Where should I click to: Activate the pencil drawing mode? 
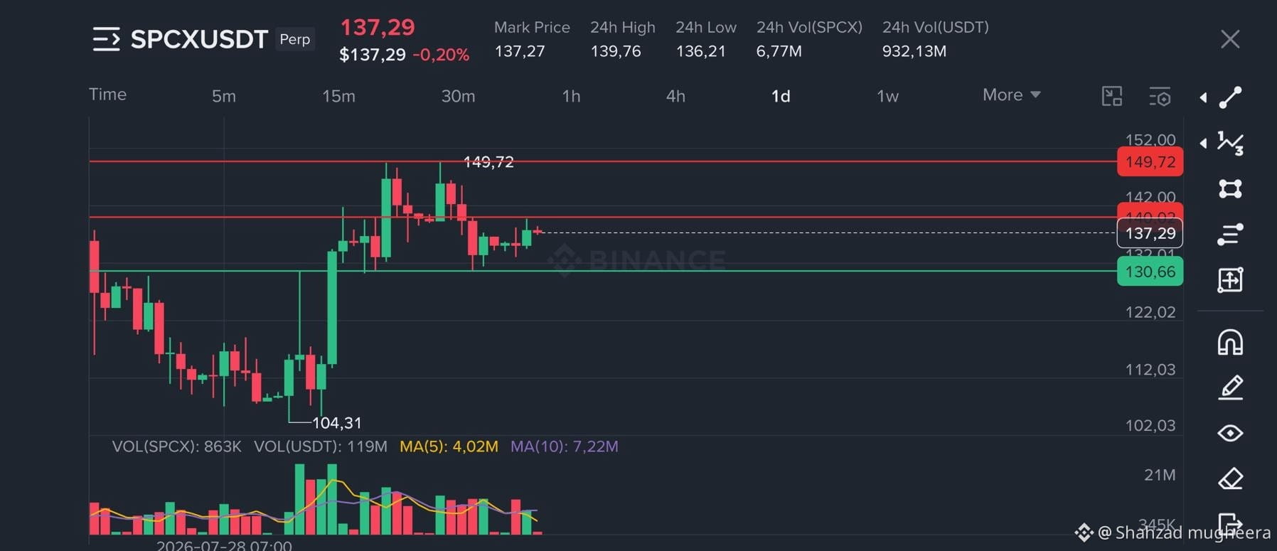(1230, 387)
